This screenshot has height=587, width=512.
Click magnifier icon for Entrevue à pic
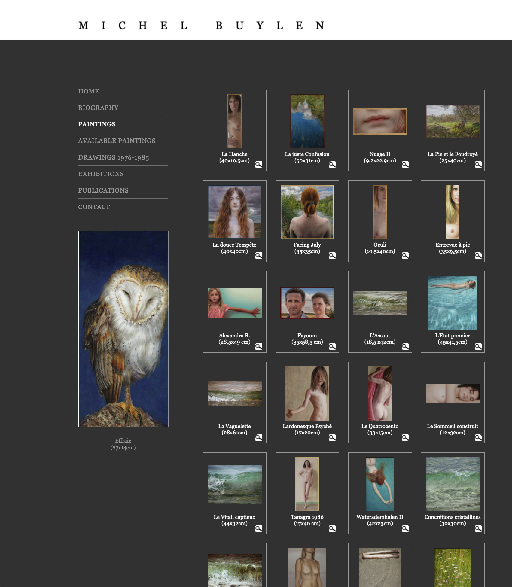pos(478,256)
